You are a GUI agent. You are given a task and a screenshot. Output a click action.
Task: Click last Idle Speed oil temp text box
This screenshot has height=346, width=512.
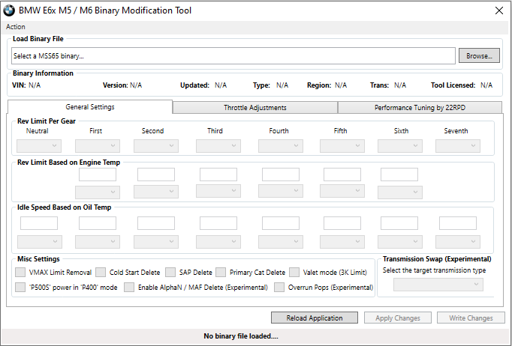(x=458, y=223)
